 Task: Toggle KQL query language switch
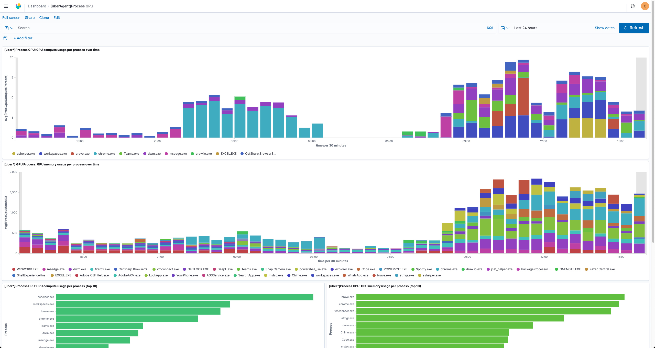[490, 28]
